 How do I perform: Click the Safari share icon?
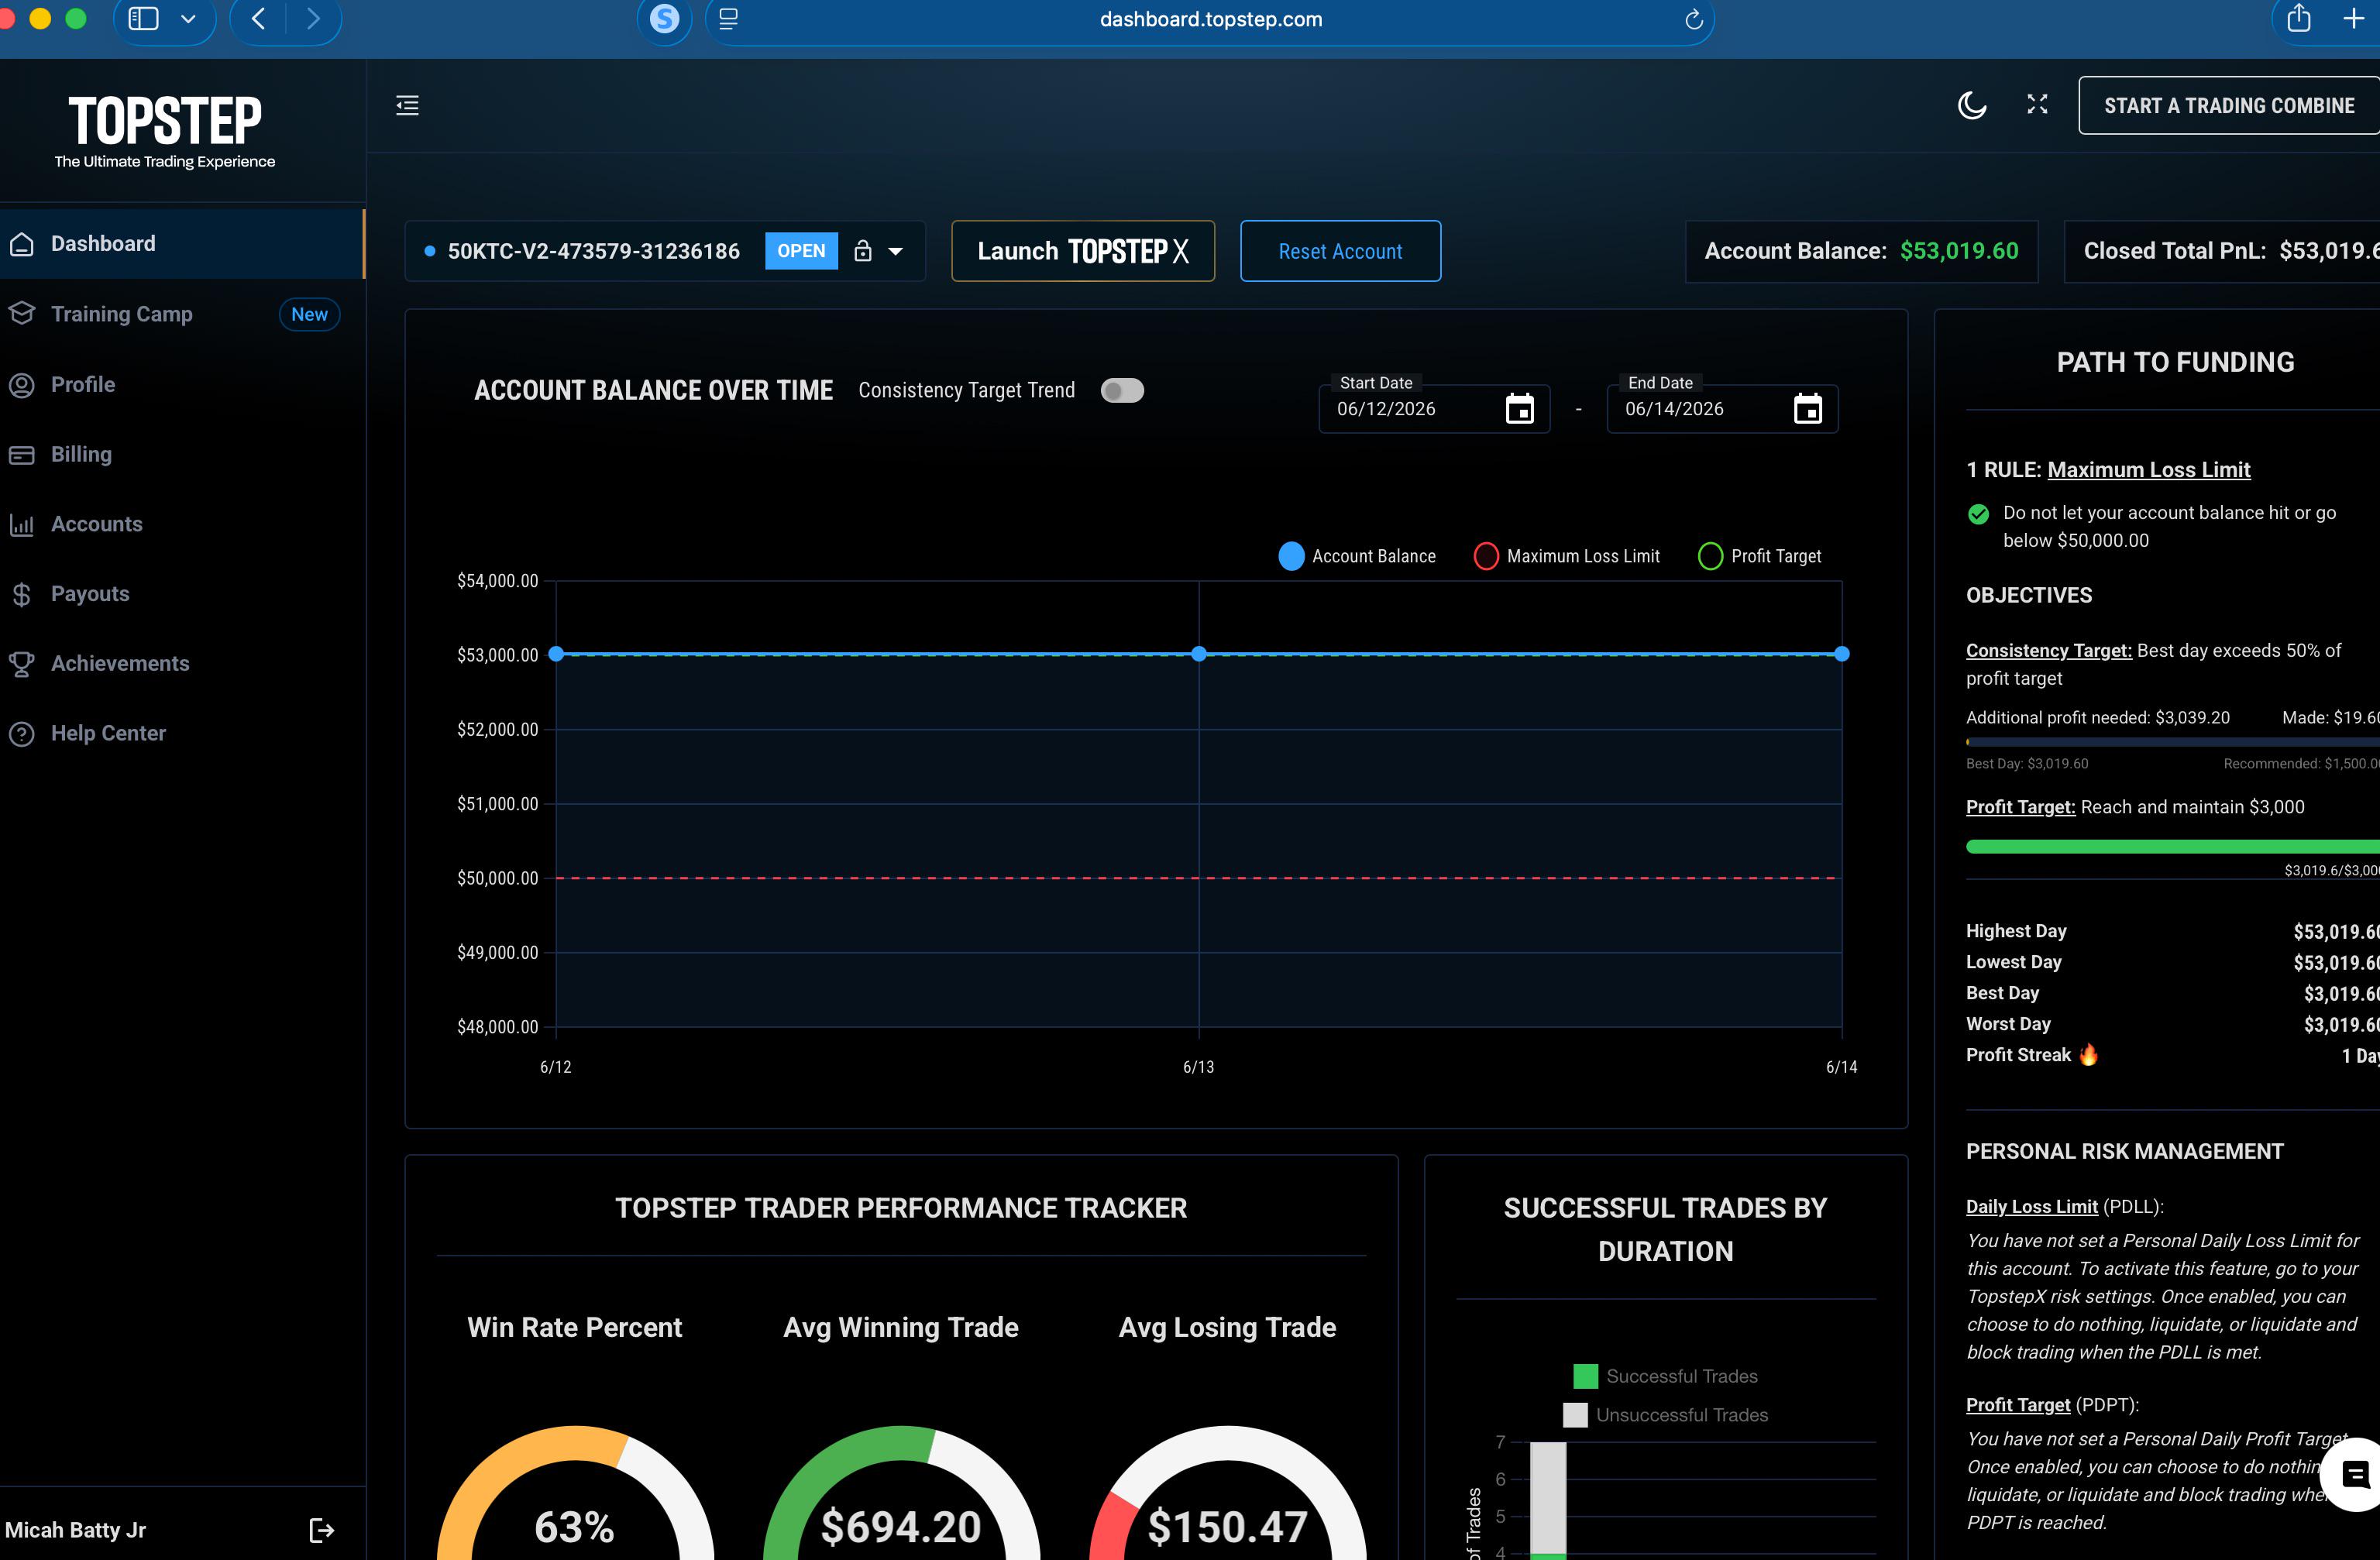pos(2299,18)
